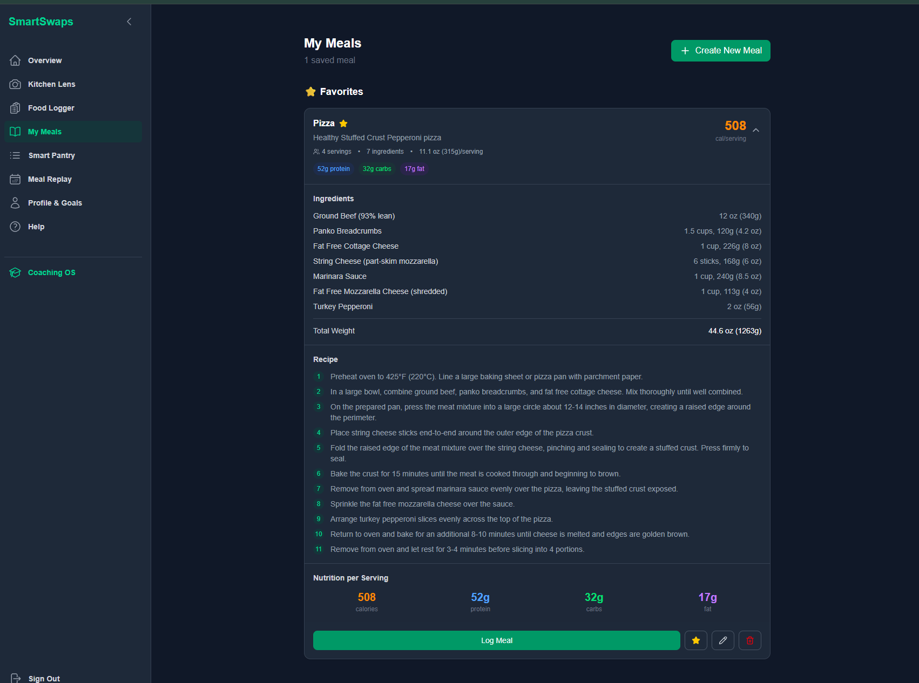The height and width of the screenshot is (683, 919).
Task: Collapse the Pizza meal card with its chevron
Action: pos(756,129)
